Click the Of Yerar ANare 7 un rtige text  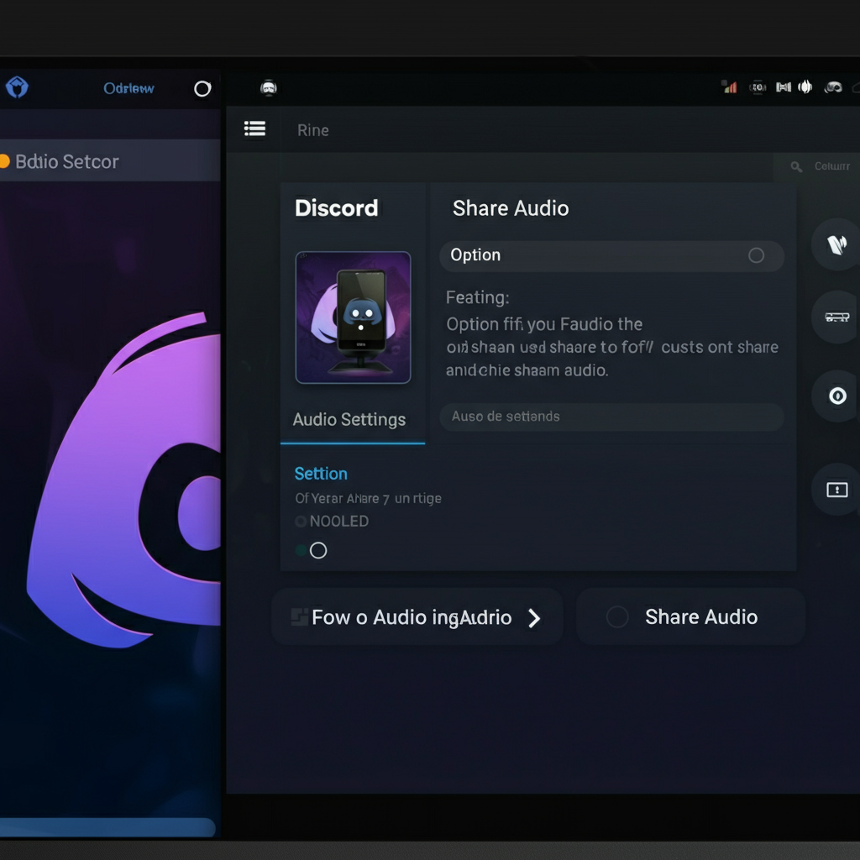click(x=368, y=499)
